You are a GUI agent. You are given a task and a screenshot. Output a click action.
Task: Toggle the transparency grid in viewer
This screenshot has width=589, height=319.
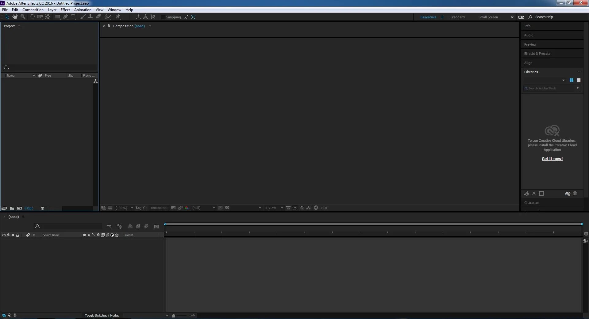point(227,208)
